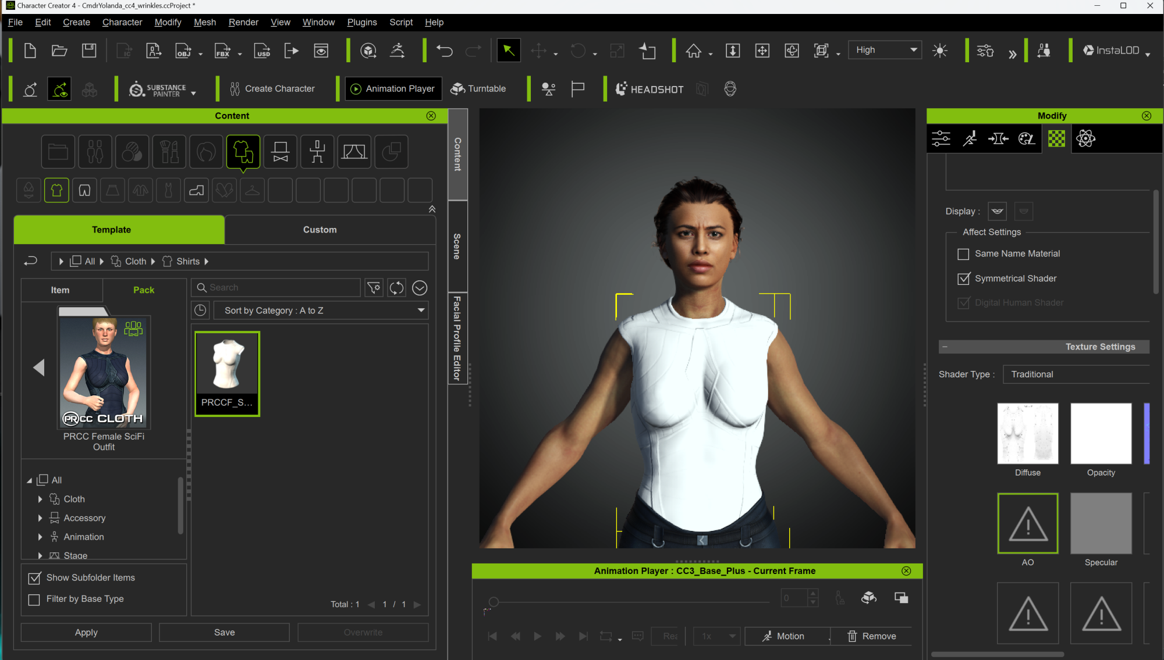Open the Plugins menu
This screenshot has width=1164, height=660.
click(x=362, y=22)
